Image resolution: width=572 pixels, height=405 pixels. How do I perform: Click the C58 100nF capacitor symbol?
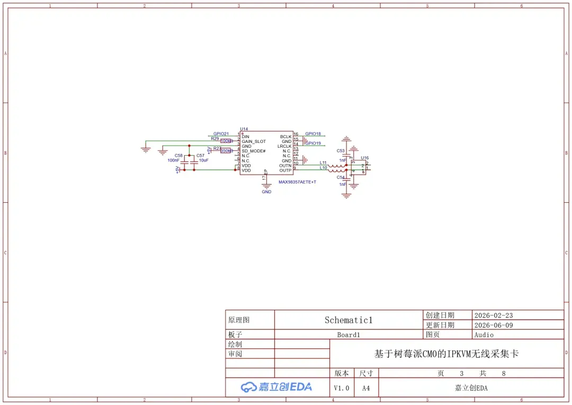[x=185, y=163]
